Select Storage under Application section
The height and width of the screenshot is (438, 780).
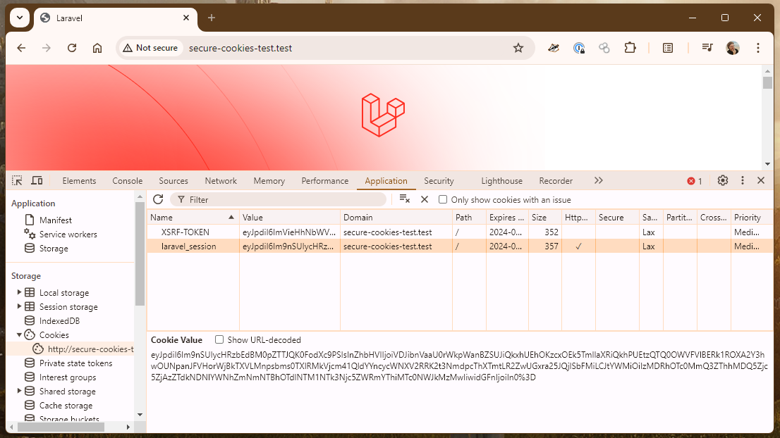(x=53, y=249)
